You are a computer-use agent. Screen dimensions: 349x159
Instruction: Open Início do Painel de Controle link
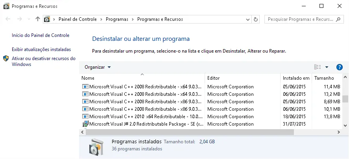pyautogui.click(x=41, y=35)
